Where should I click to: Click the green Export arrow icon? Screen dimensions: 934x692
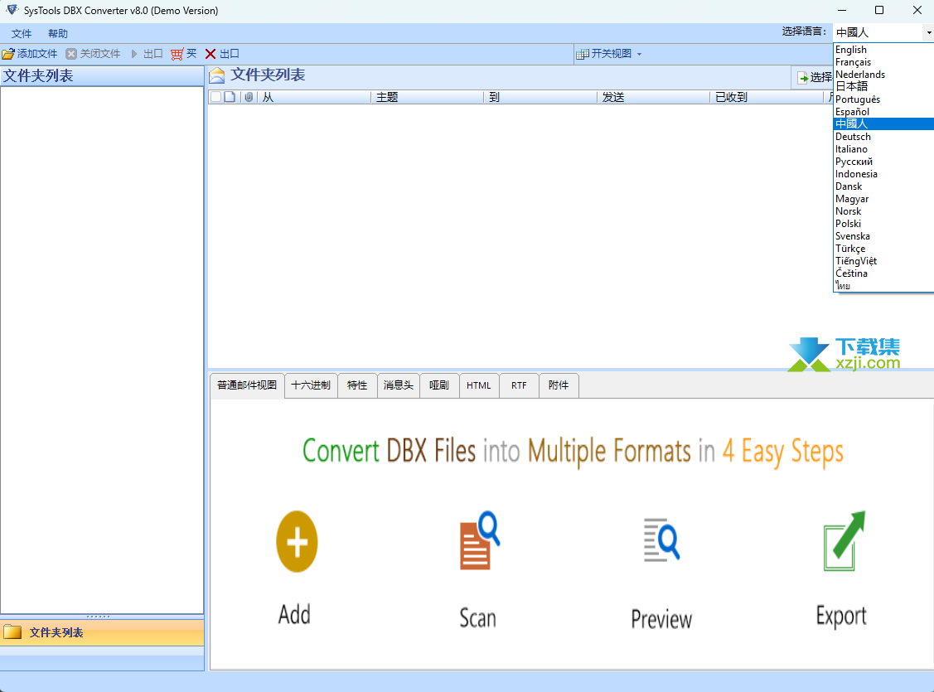[x=843, y=541]
